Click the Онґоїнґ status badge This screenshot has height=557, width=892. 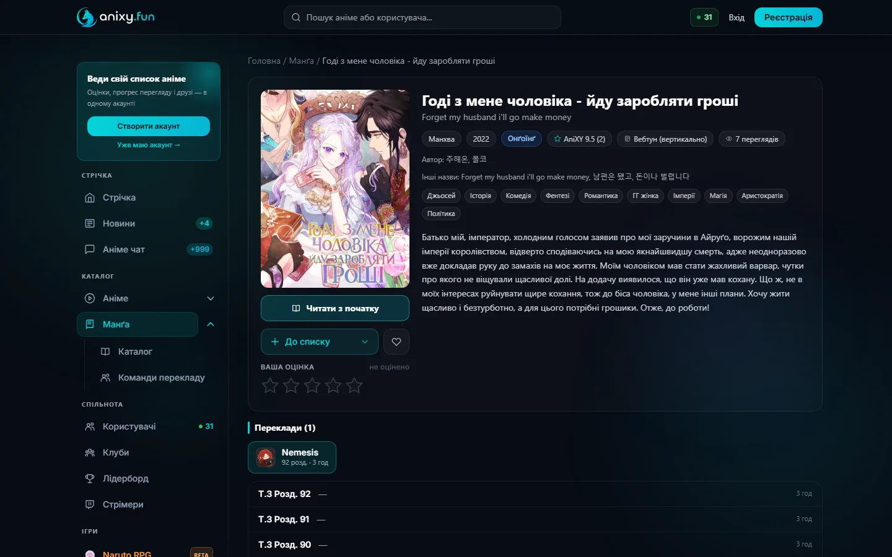[522, 139]
